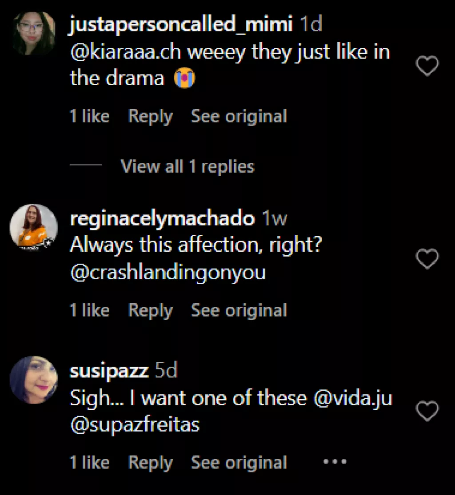The width and height of the screenshot is (455, 495).
Task: Expand View all 1 replies
Action: tap(188, 166)
